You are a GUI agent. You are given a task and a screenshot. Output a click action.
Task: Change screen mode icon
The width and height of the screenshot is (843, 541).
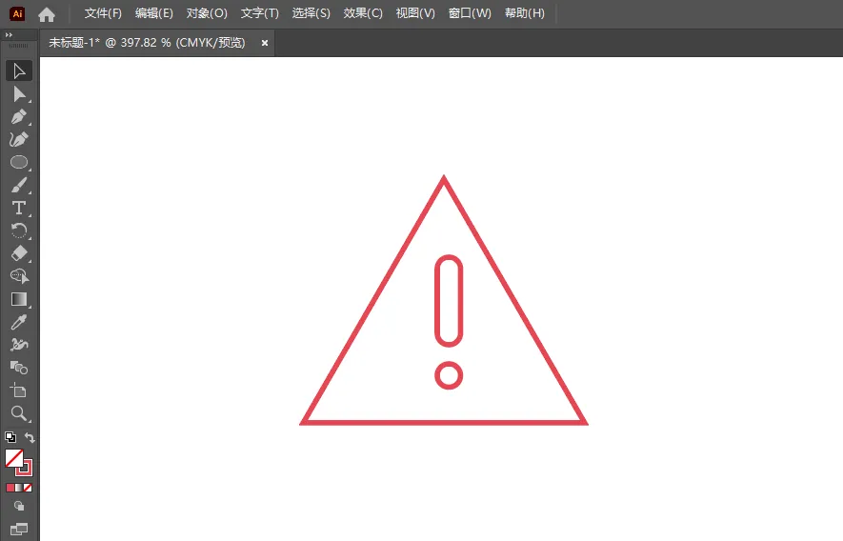click(19, 530)
